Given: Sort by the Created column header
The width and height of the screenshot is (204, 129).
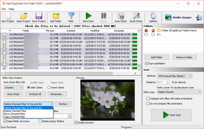Looking at the screenshot, I should pos(71,31).
